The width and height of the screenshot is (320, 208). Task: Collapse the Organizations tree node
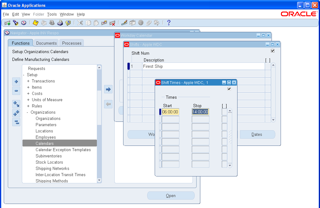(x=27, y=112)
